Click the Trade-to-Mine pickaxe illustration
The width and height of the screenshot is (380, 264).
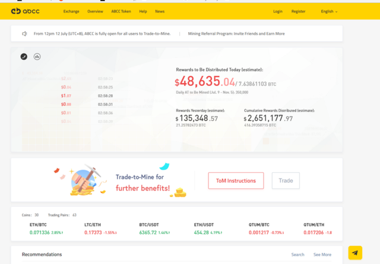click(x=85, y=180)
